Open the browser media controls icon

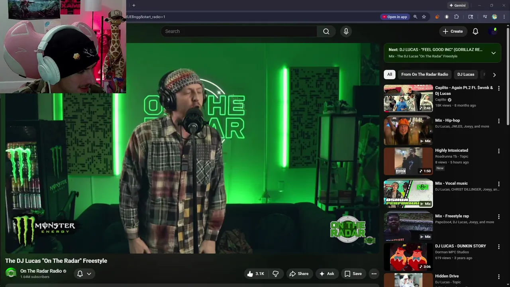click(x=485, y=17)
